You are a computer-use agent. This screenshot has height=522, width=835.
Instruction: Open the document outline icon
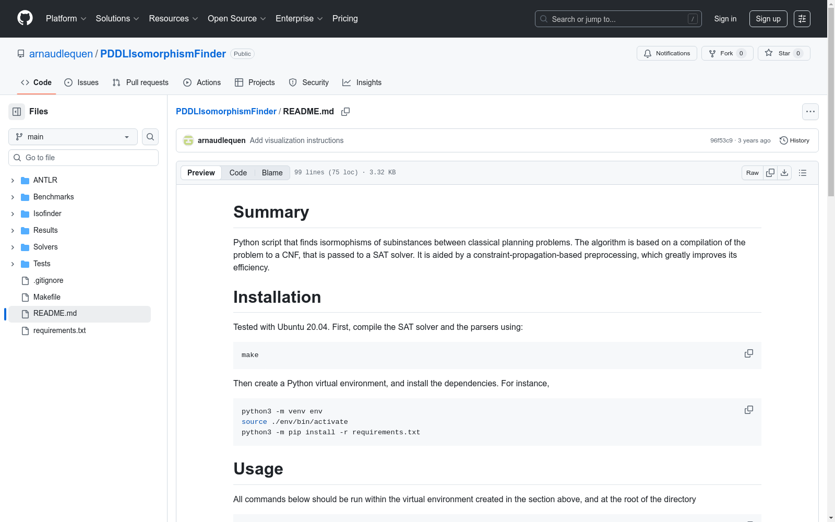click(x=803, y=173)
